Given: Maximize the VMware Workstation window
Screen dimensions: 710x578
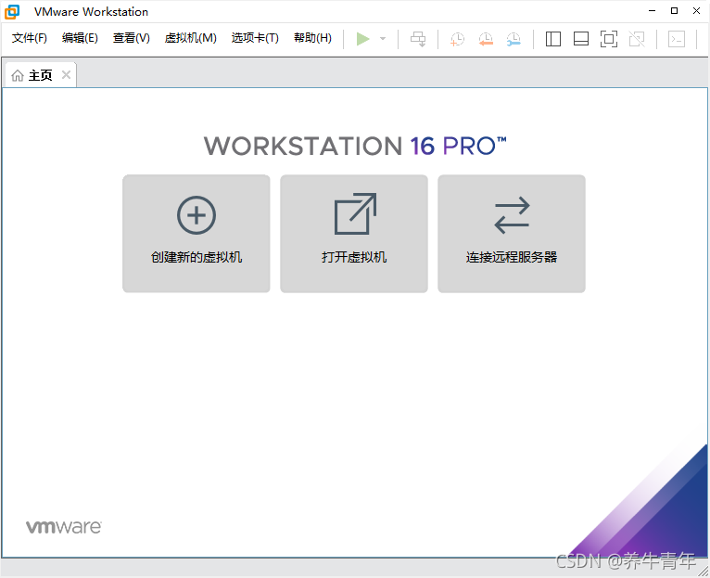Looking at the screenshot, I should tap(674, 11).
